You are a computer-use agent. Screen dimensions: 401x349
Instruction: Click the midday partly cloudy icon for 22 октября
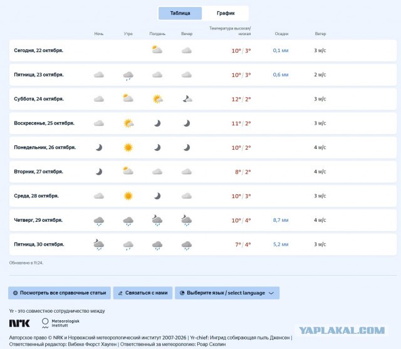pos(157,49)
